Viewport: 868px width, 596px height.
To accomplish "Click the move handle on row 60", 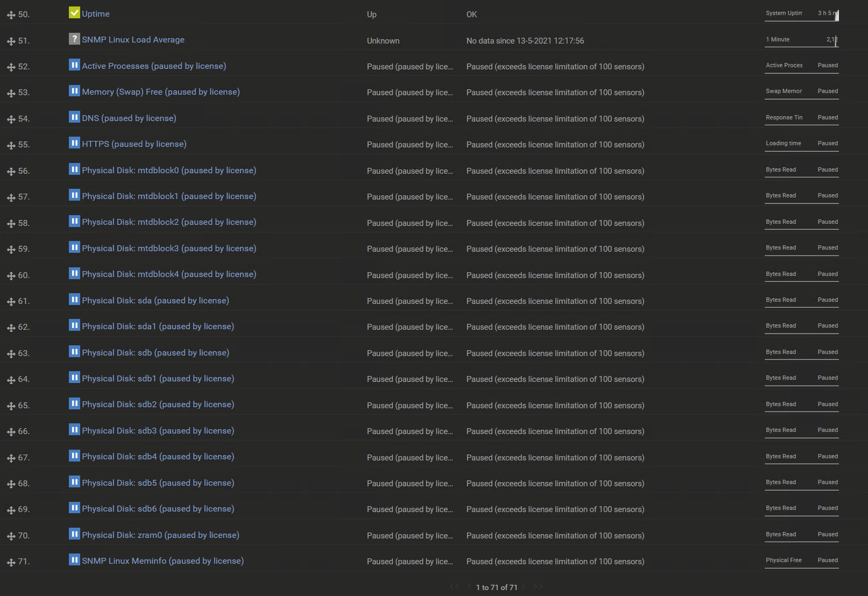I will pyautogui.click(x=11, y=276).
